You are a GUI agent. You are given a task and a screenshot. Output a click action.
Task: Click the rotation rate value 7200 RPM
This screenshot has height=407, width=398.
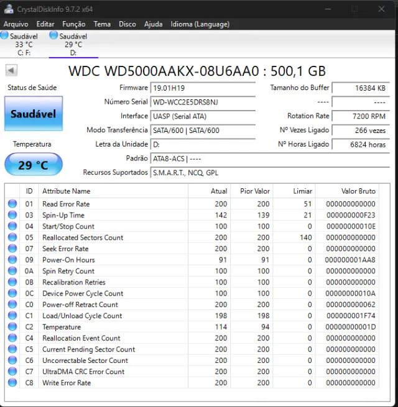tap(361, 116)
